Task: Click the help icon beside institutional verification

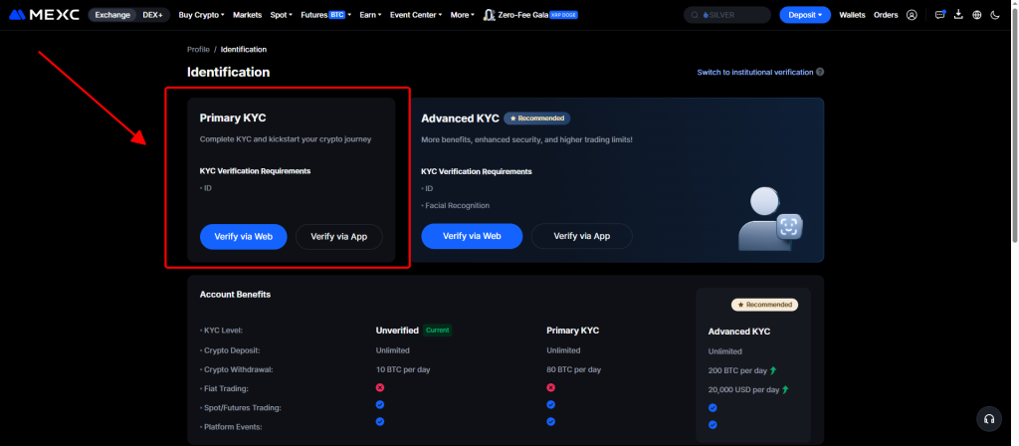Action: click(820, 72)
